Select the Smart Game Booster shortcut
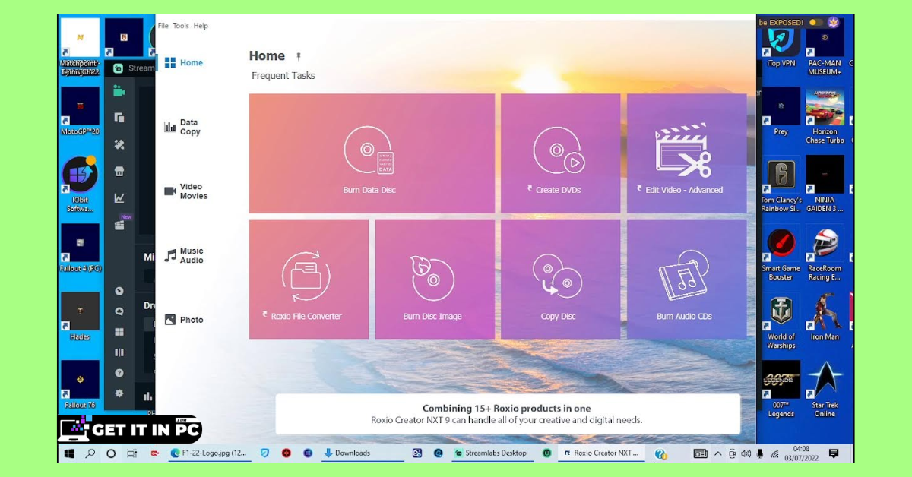912x477 pixels. [781, 253]
